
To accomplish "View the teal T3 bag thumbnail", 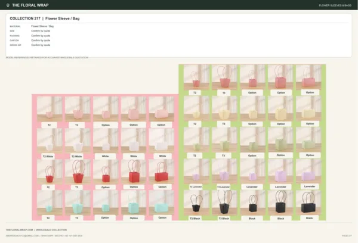I will click(78, 202).
